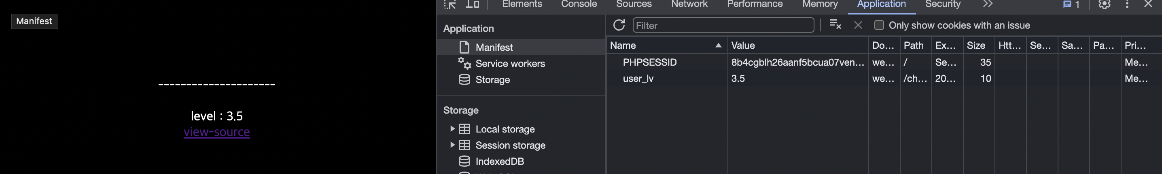Toggle the device toolbar icon
Viewport: 1162px width, 174px height.
(x=472, y=4)
